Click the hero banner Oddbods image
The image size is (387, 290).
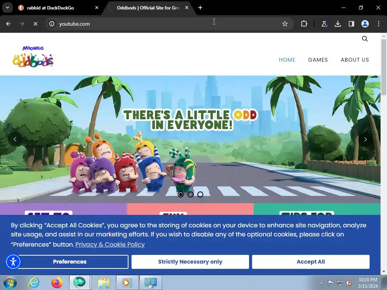(190, 139)
